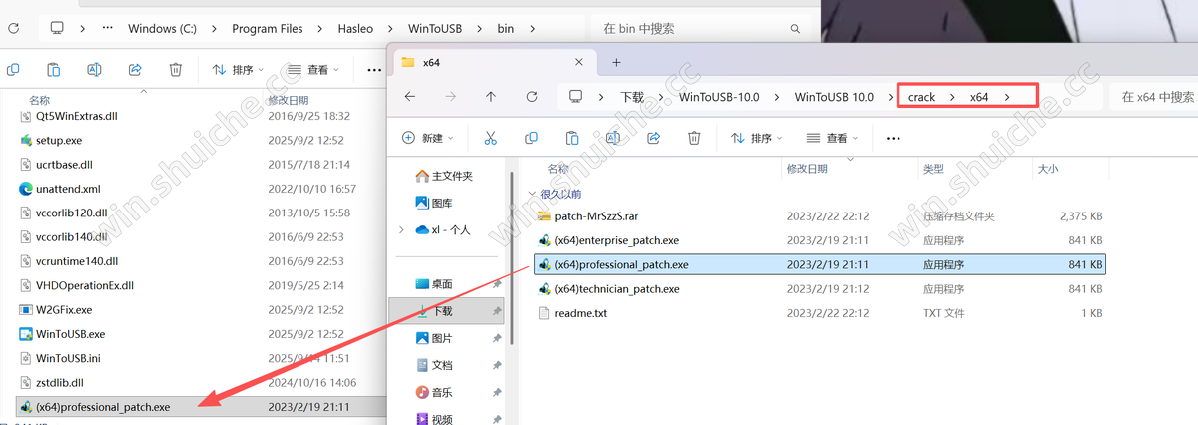Select the x64 tab

click(x=496, y=62)
